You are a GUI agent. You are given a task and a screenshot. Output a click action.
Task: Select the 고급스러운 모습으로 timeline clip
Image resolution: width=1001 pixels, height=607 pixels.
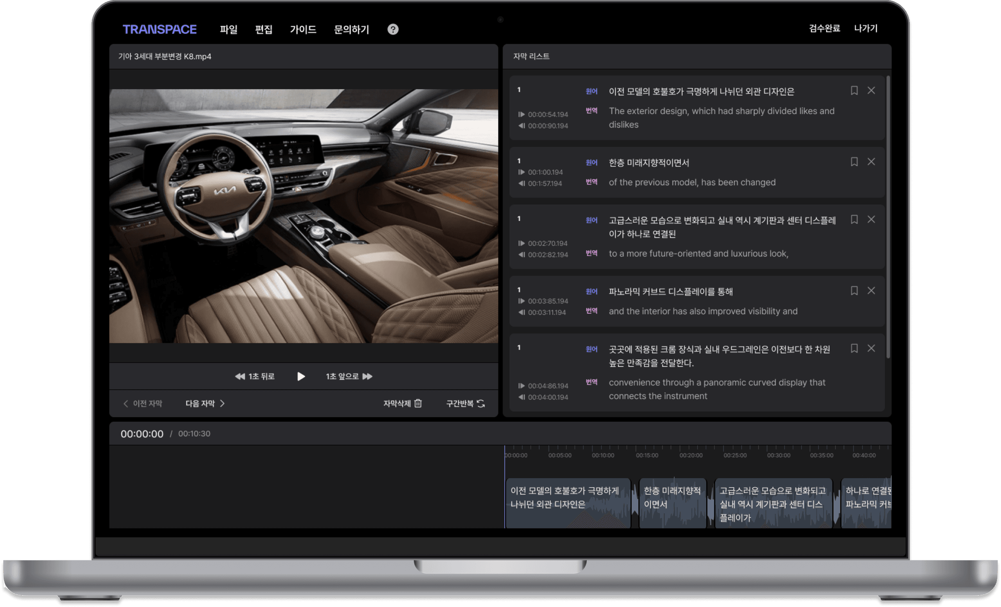(773, 503)
